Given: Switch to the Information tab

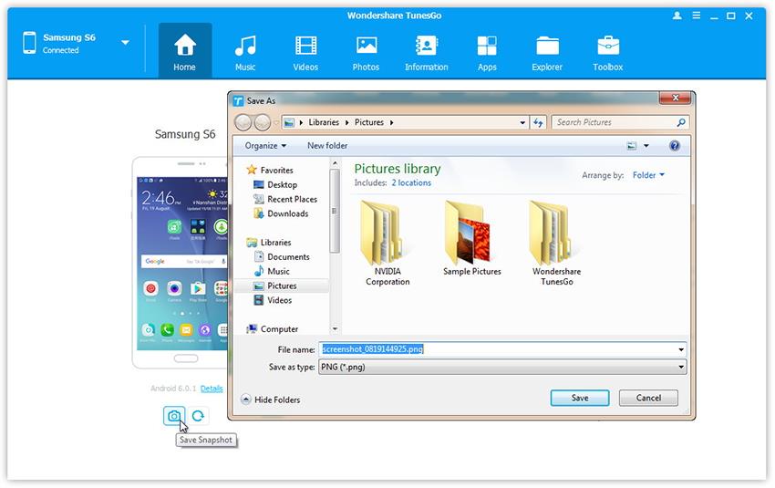Looking at the screenshot, I should pos(426,52).
